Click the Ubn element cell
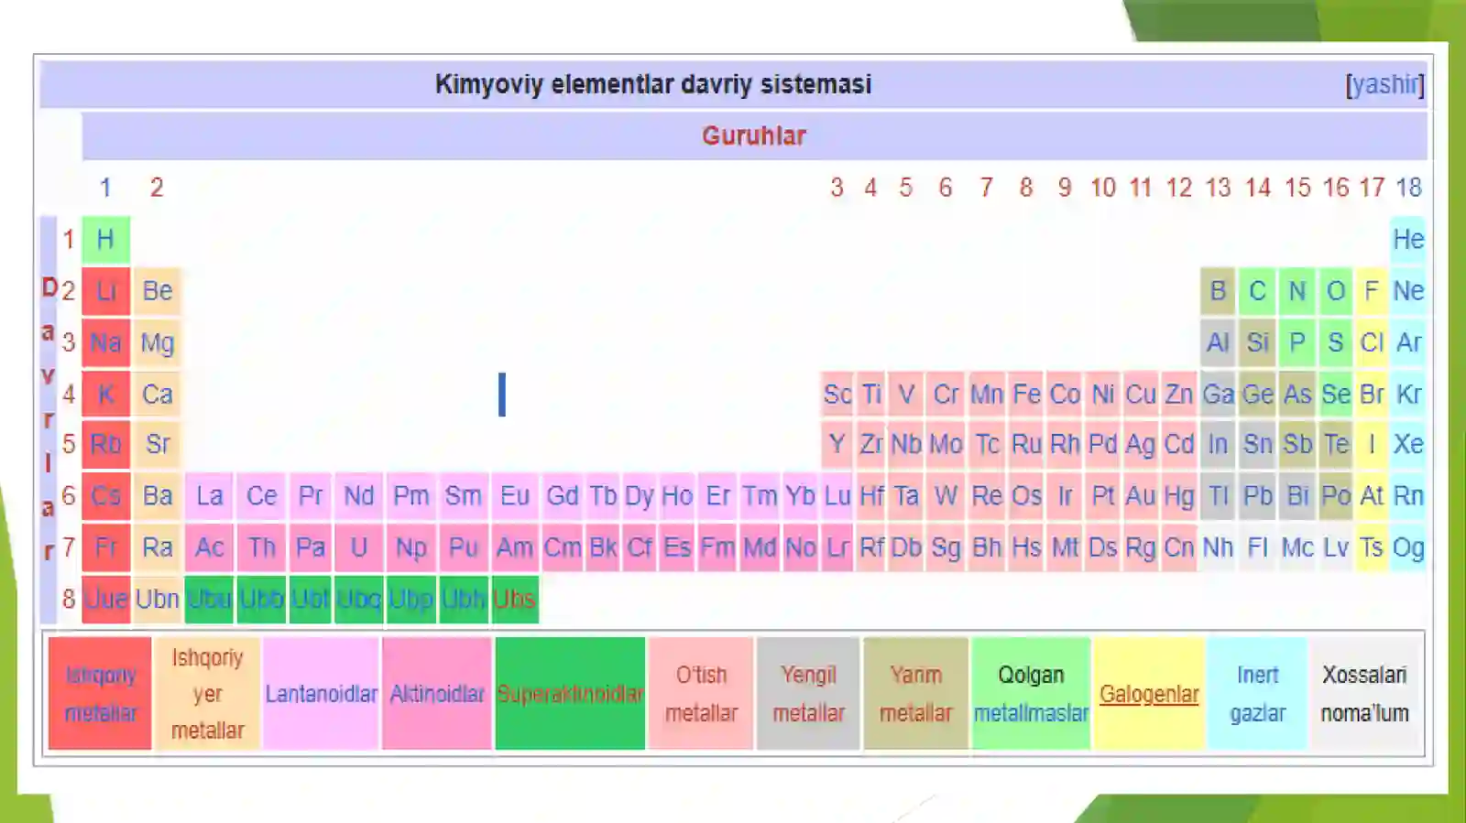This screenshot has width=1466, height=823. click(158, 600)
